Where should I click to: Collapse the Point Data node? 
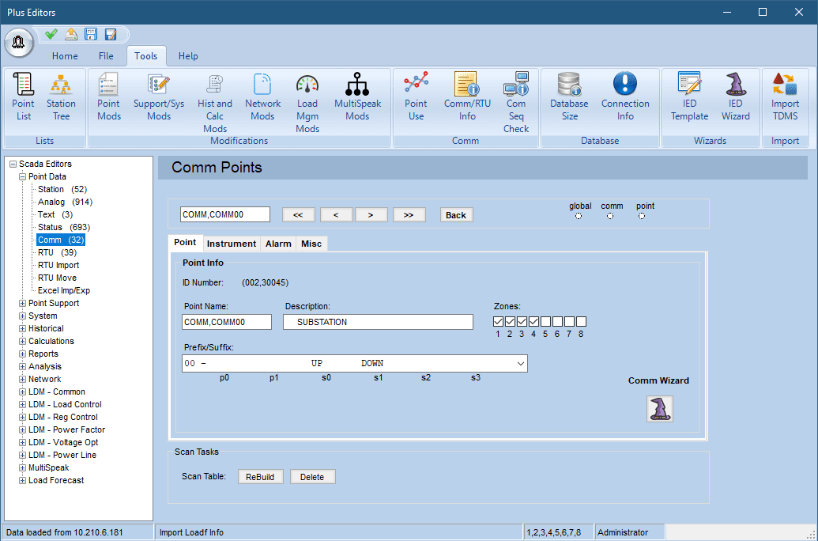22,176
